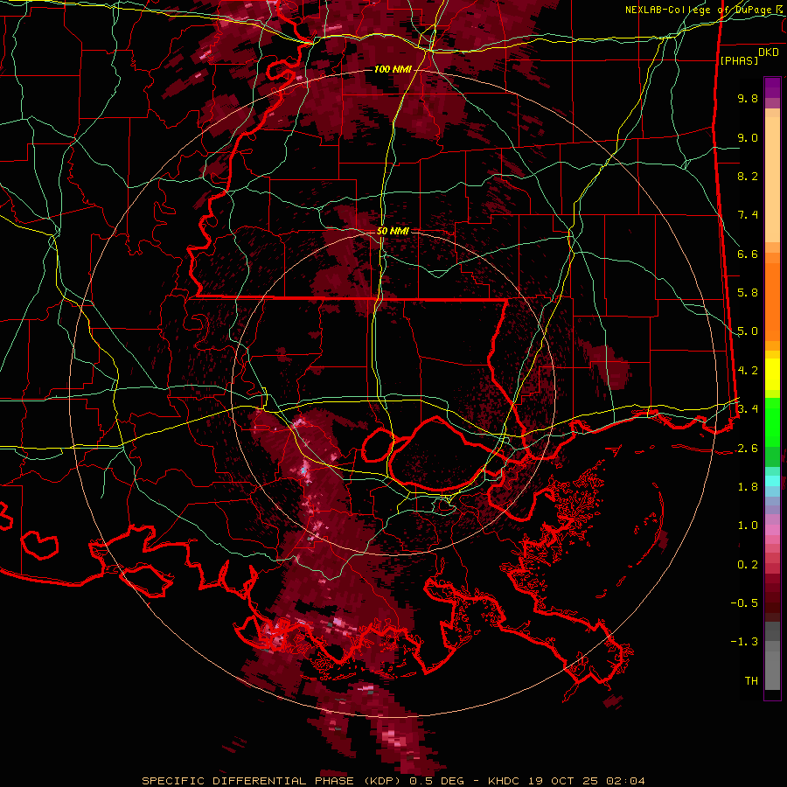Select the 5.8 legend value
Viewport: 787px width, 787px height.
pos(748,293)
